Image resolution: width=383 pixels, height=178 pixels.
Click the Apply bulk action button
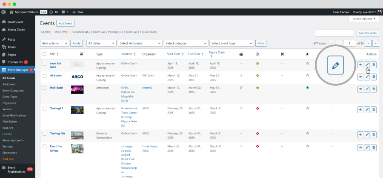pos(77,43)
